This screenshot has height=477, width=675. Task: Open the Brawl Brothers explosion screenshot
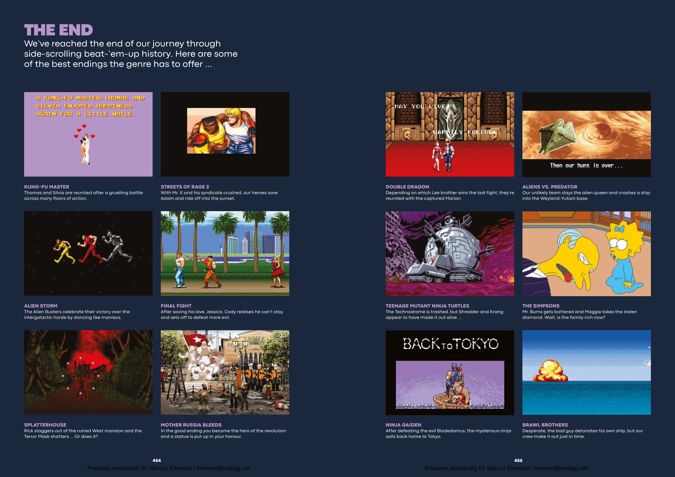587,372
